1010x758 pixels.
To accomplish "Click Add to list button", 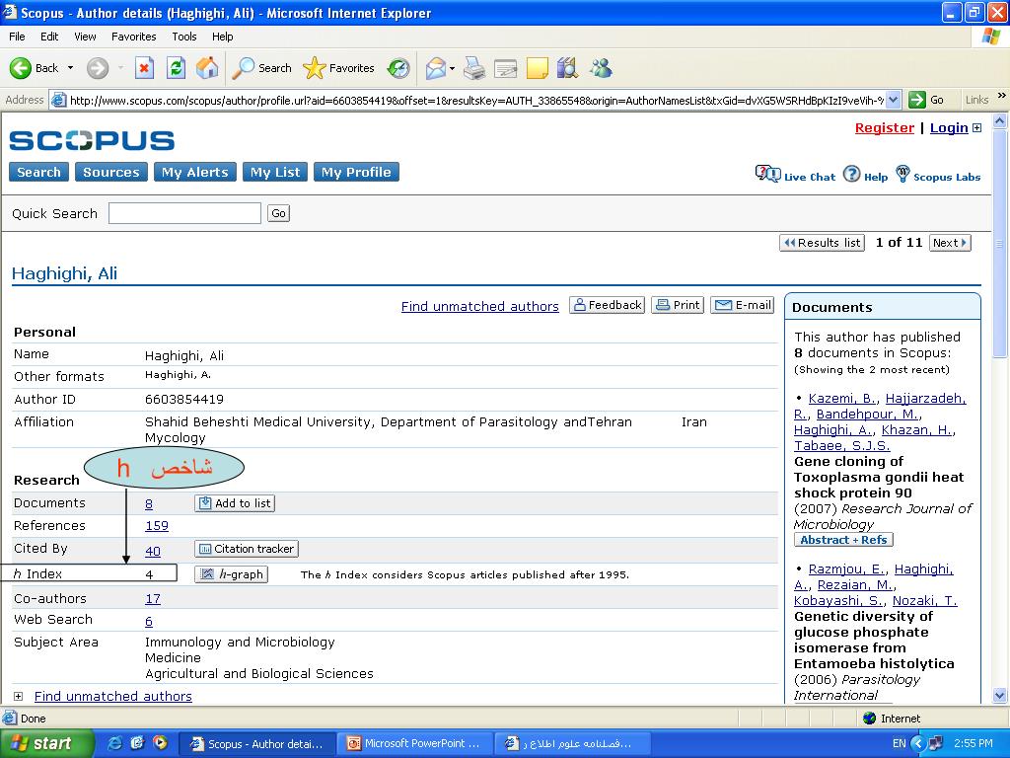I will [x=235, y=503].
